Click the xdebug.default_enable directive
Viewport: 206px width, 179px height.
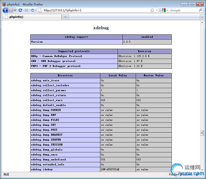65,105
